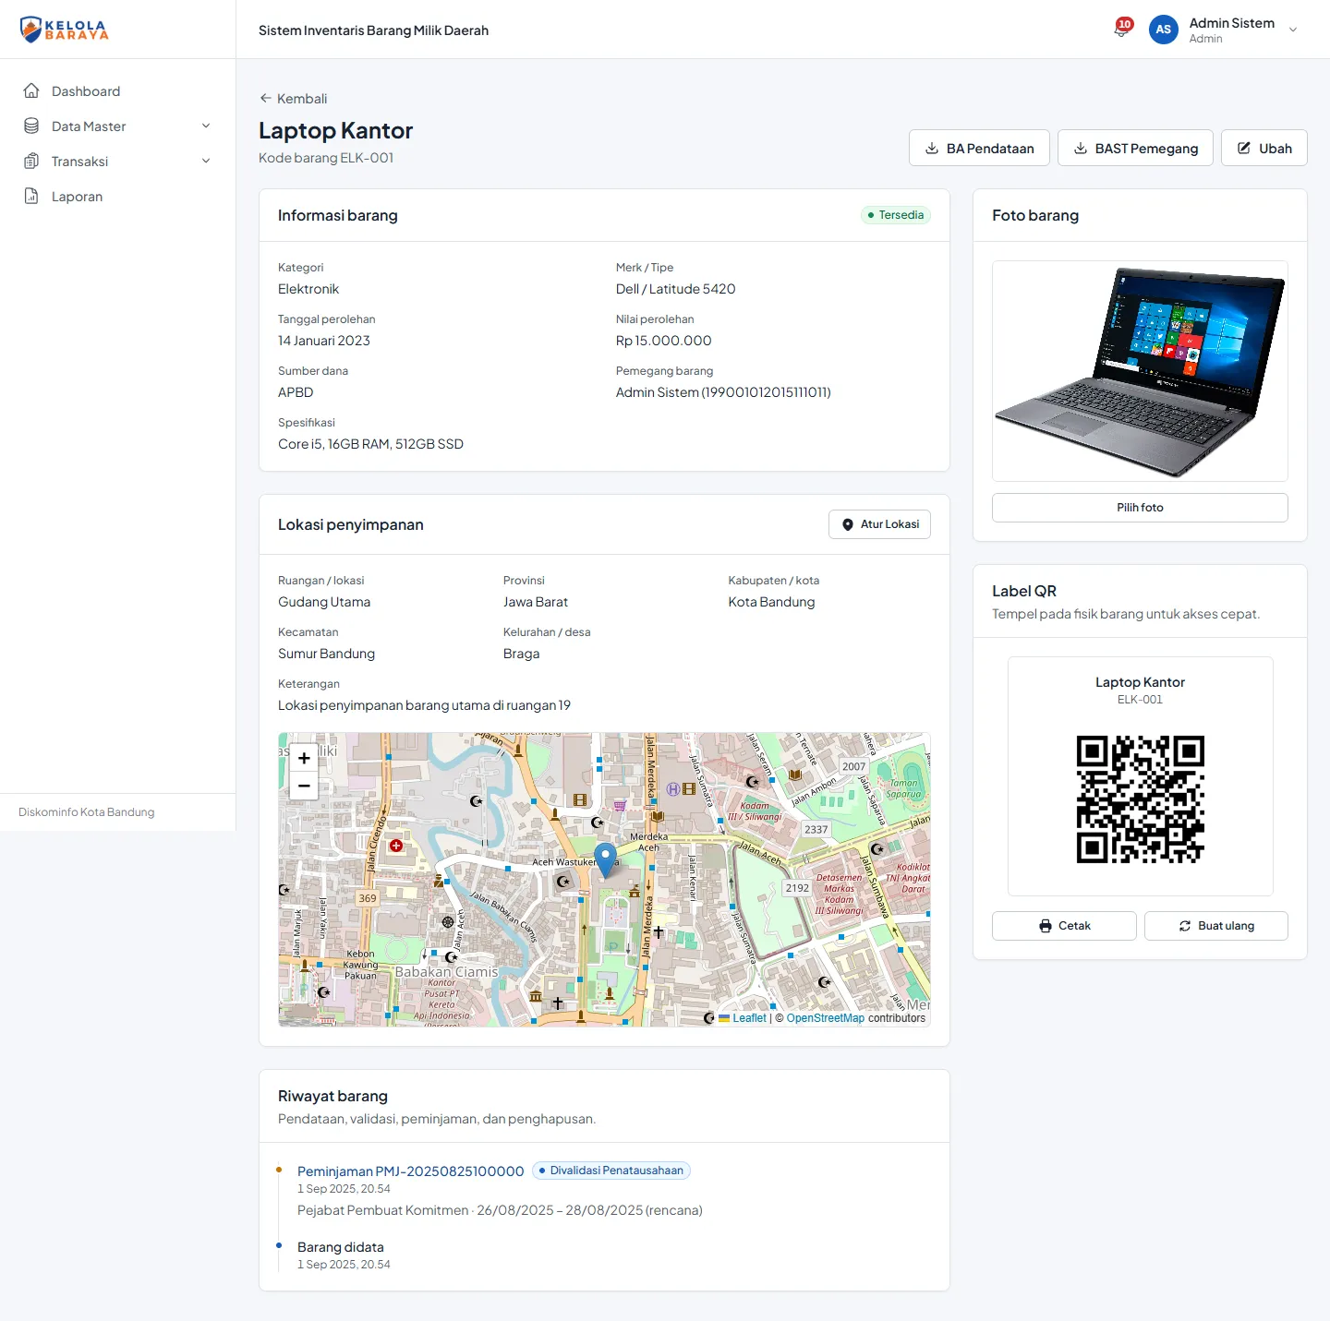Viewport: 1330px width, 1321px height.
Task: Click the refresh icon in Buat ulang
Action: tap(1185, 926)
